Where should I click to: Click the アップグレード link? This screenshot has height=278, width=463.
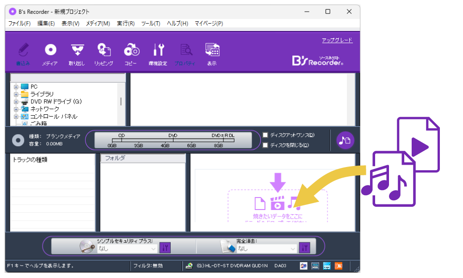click(337, 40)
